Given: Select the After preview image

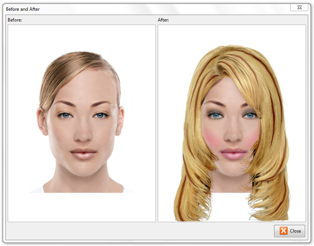Looking at the screenshot, I should [232, 123].
